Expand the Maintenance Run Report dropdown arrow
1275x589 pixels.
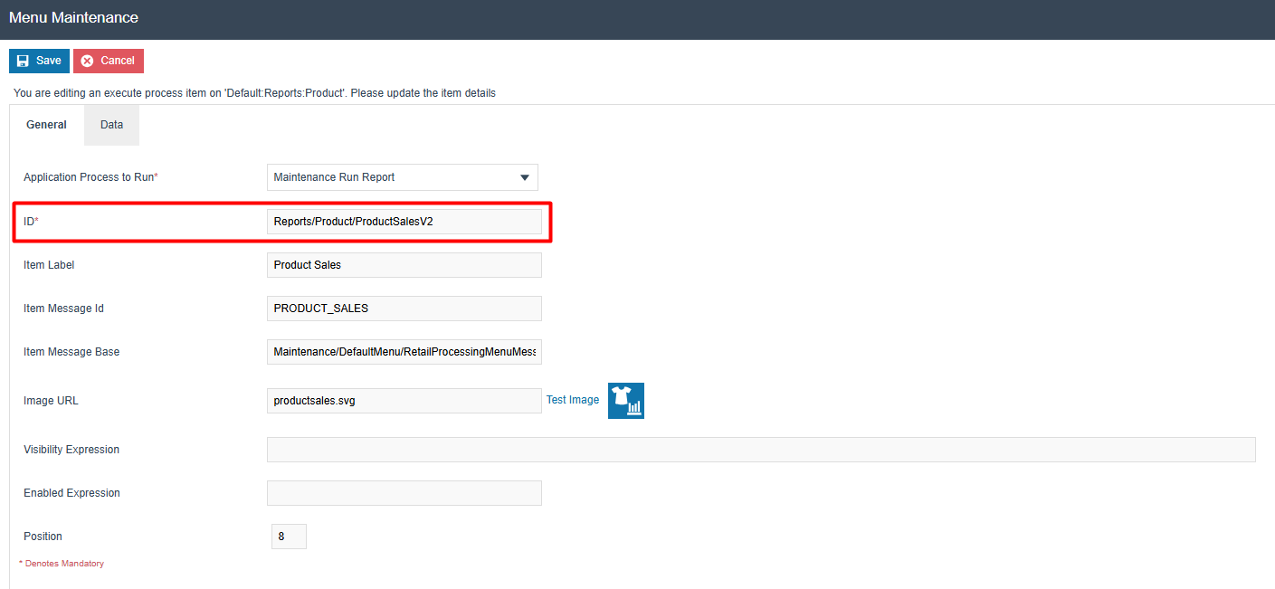click(x=524, y=177)
